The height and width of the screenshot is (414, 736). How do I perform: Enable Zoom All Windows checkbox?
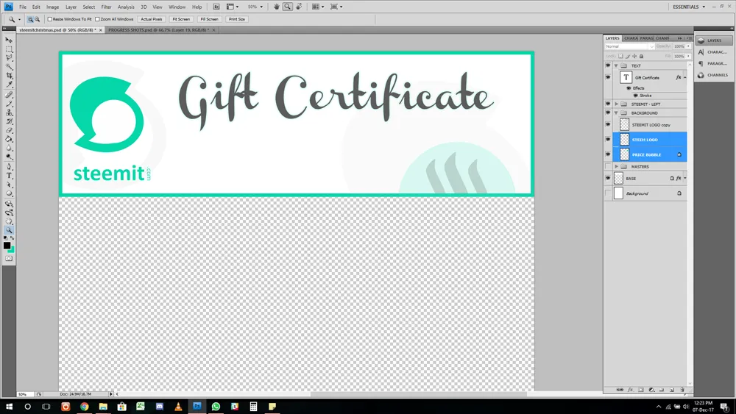click(x=97, y=19)
